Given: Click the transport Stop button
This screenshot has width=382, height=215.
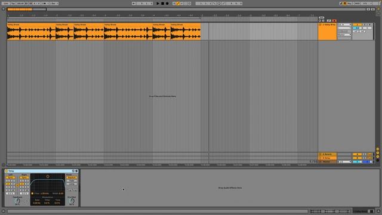Looking at the screenshot, I should 162,4.
